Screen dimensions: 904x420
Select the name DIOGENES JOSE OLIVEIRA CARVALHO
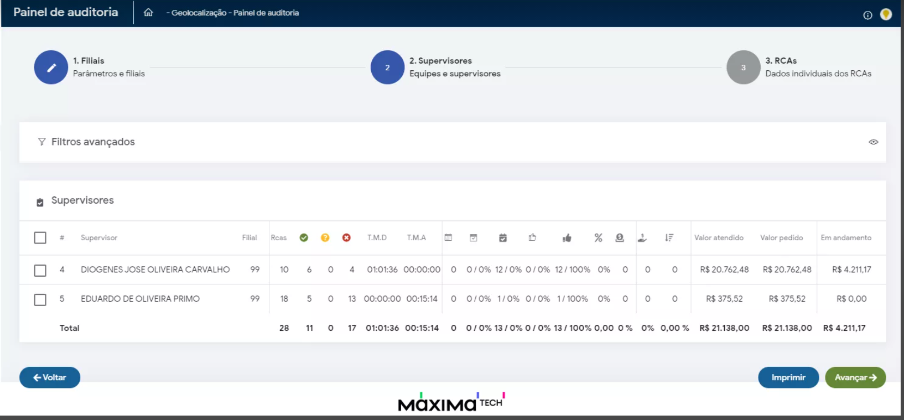pos(155,269)
